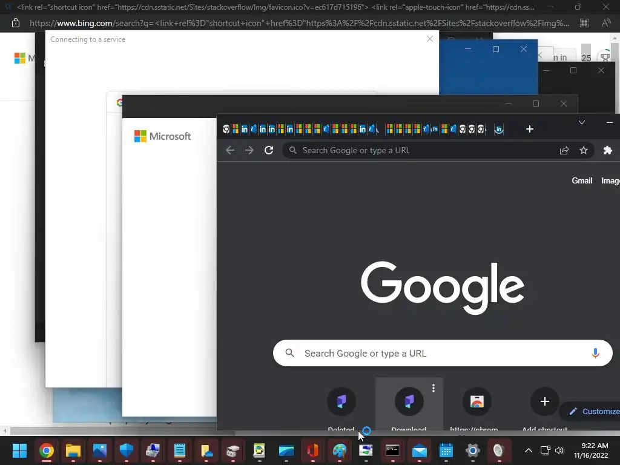Go back in Chrome navigation

pyautogui.click(x=230, y=150)
